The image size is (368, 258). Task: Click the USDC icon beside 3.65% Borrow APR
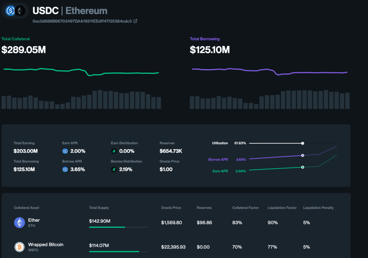tap(65, 170)
